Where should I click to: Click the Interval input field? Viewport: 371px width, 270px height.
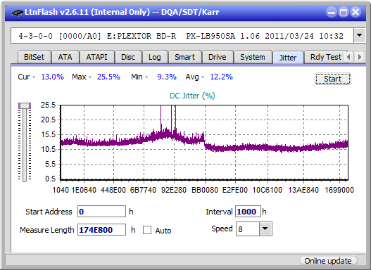[x=248, y=212]
